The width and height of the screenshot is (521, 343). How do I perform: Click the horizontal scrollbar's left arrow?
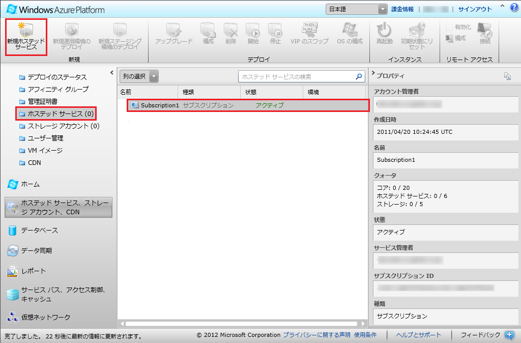[x=122, y=323]
